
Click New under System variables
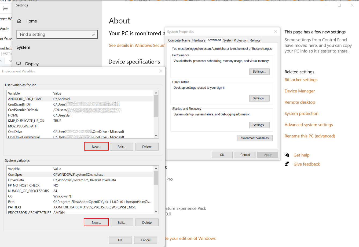[96, 222]
